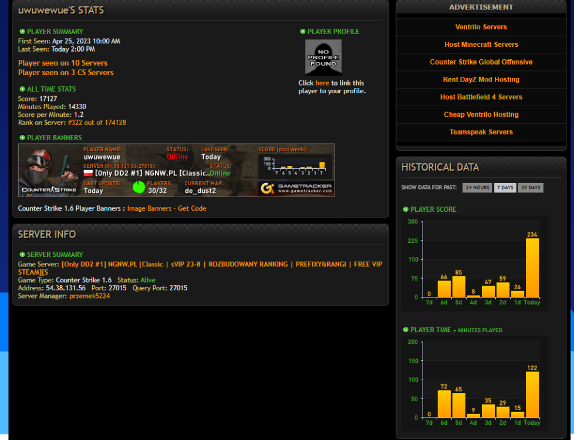Show historical data for 24 Hours

click(x=477, y=187)
